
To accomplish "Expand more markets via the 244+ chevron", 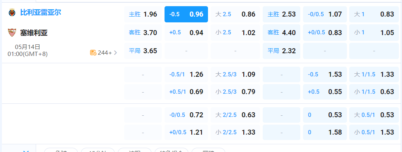I will tap(115, 53).
